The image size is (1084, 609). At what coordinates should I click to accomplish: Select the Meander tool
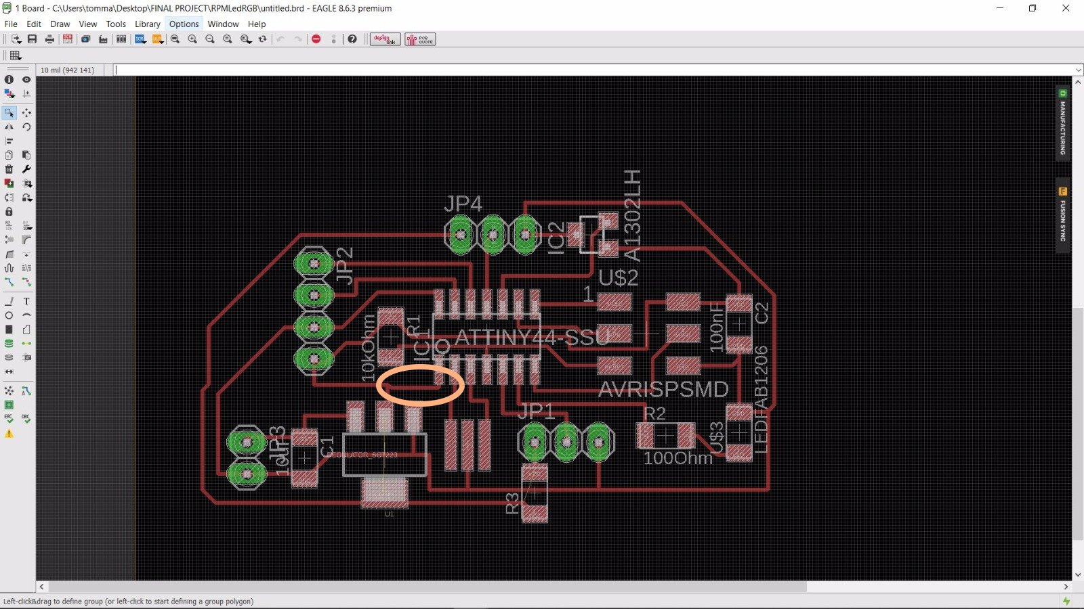[x=9, y=268]
